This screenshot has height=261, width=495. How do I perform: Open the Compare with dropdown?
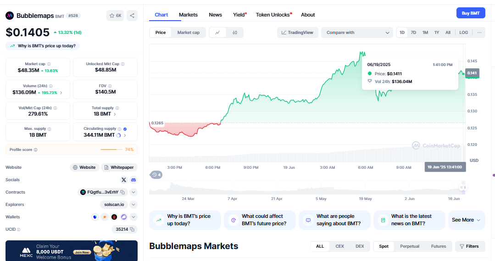click(357, 33)
